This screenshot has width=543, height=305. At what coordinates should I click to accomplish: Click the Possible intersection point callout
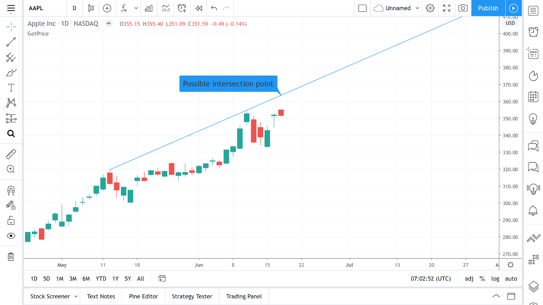228,84
